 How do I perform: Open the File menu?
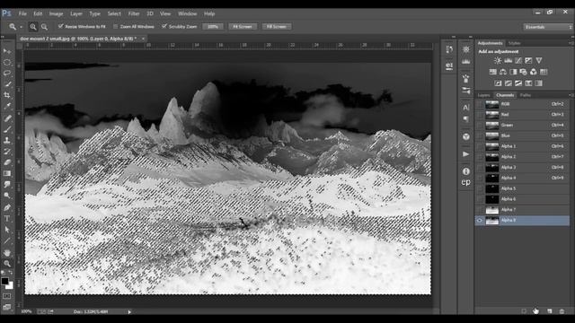22,13
